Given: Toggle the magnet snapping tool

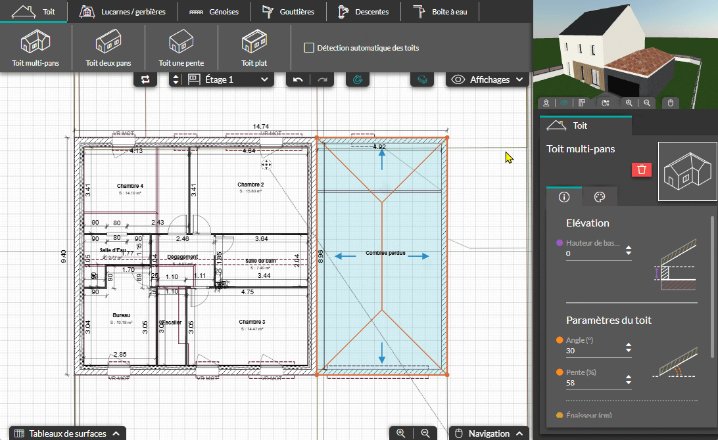Looking at the screenshot, I should point(358,79).
